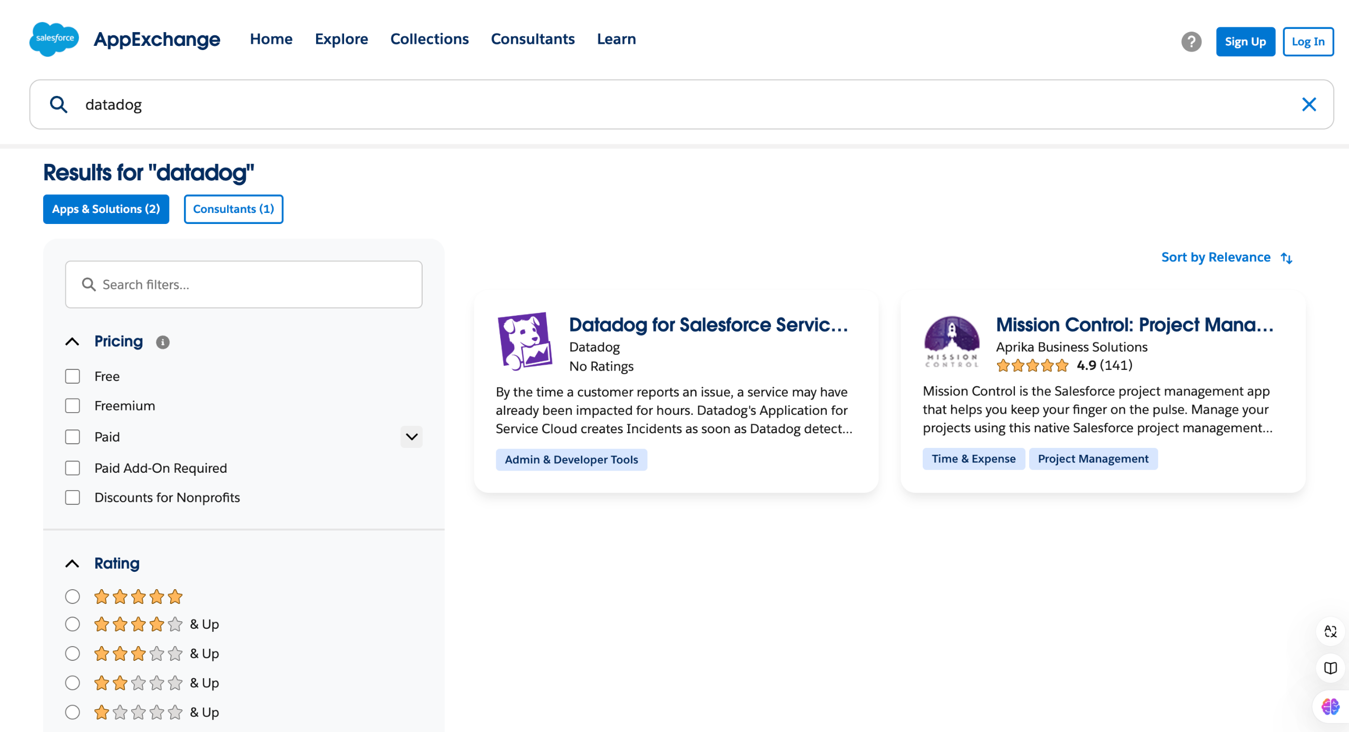Clear the search with the X icon
Image resolution: width=1349 pixels, height=732 pixels.
pos(1309,104)
